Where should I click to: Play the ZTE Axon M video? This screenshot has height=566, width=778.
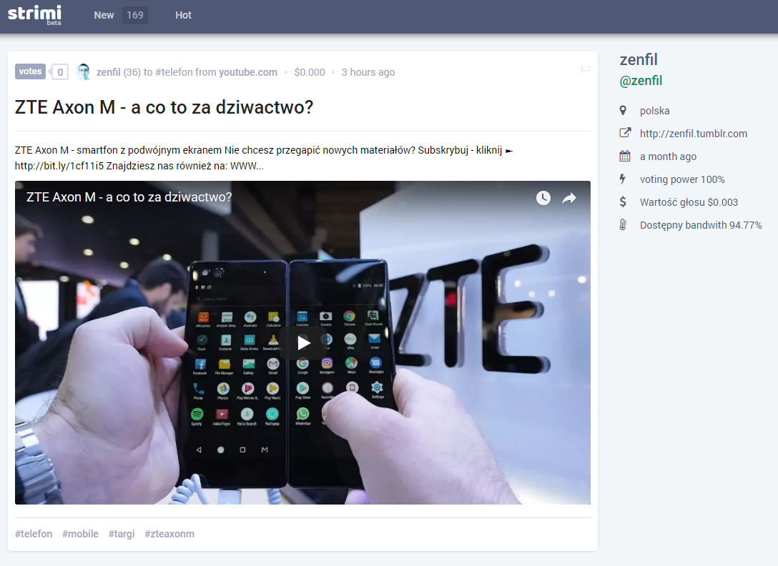[303, 343]
